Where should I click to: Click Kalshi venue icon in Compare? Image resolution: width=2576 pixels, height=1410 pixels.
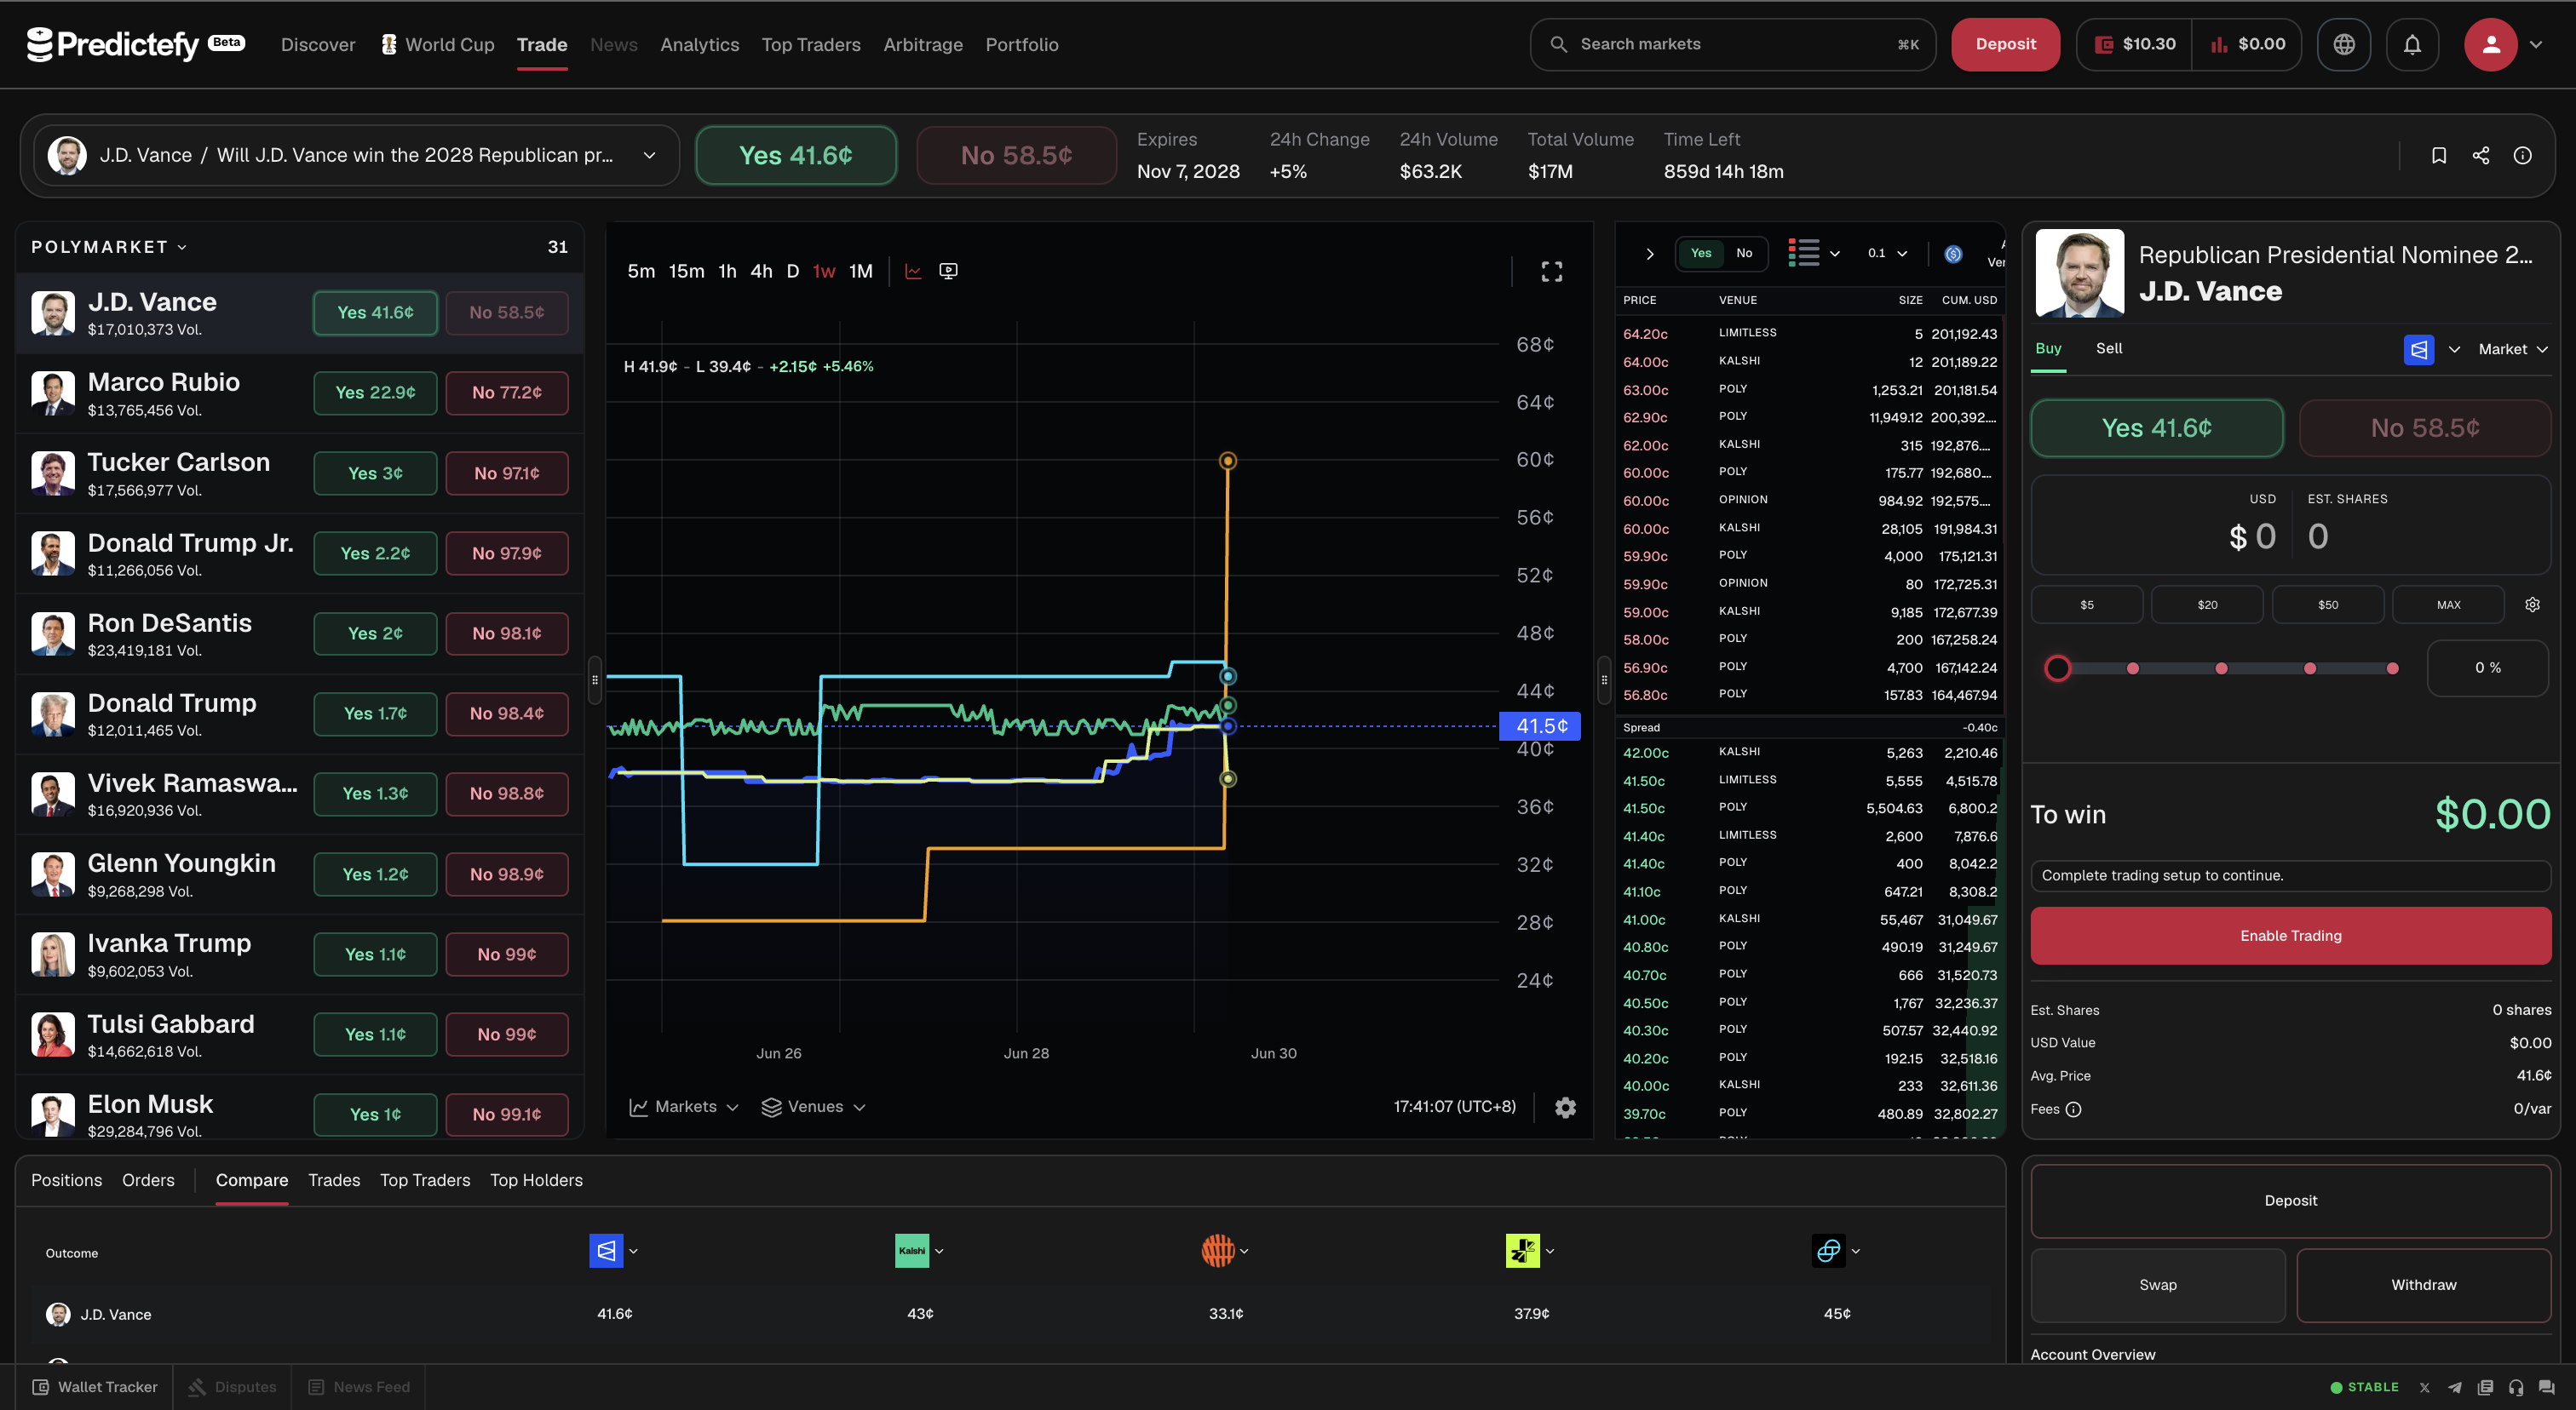coord(912,1251)
